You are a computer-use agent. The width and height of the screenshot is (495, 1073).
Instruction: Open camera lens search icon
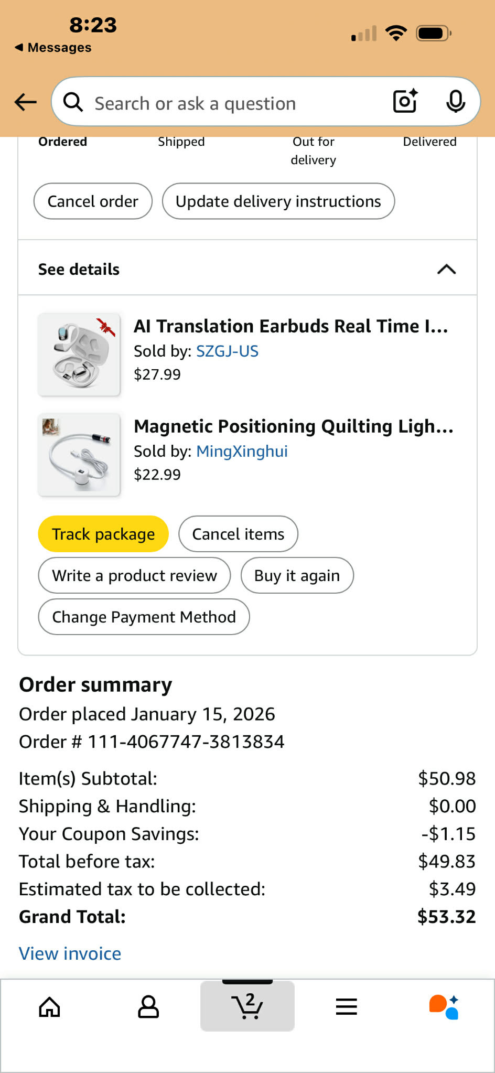tap(405, 101)
